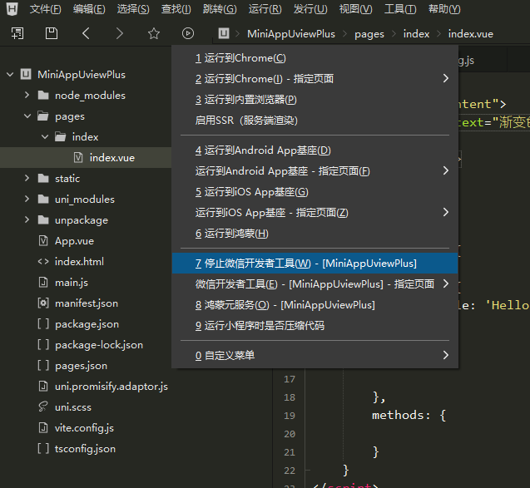Click the save file toolbar icon
530x488 pixels.
click(x=52, y=33)
